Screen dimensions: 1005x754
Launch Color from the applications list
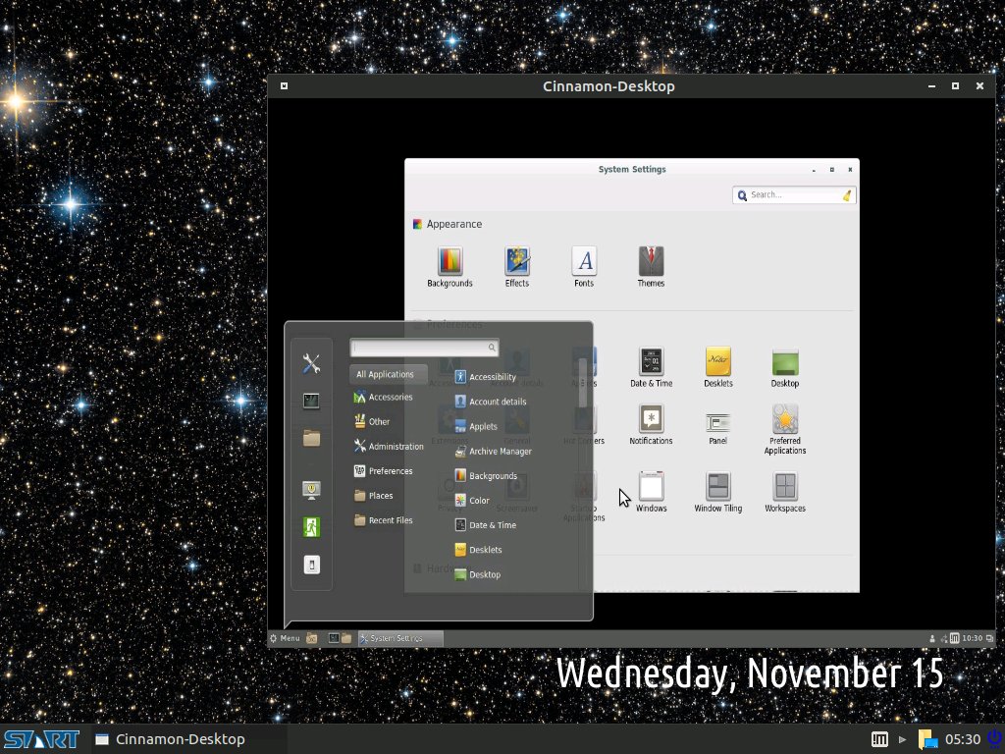pyautogui.click(x=472, y=500)
